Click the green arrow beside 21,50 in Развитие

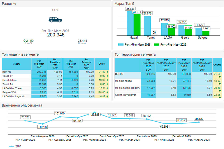point(25,41)
